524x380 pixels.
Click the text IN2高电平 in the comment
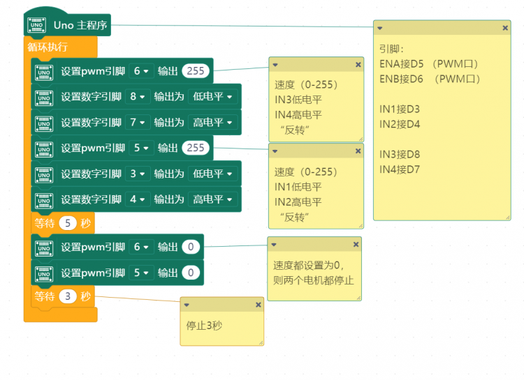tap(298, 202)
